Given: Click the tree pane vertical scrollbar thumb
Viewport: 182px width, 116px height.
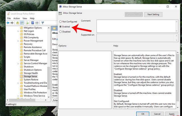Looking at the screenshot, I should (49, 78).
